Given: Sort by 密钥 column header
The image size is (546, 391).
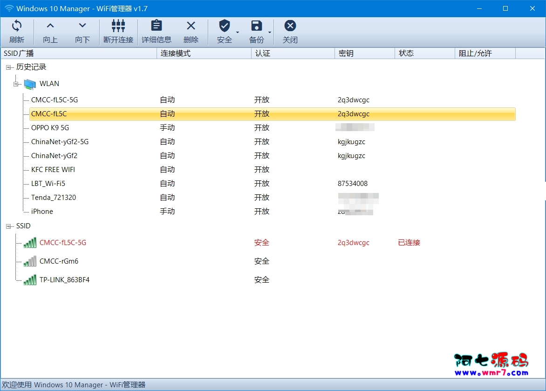Looking at the screenshot, I should coord(365,53).
